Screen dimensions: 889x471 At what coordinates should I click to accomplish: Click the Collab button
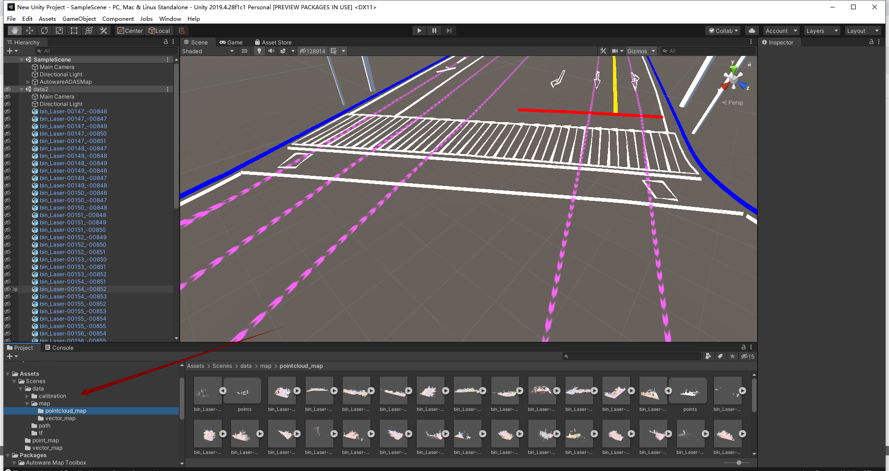tap(722, 31)
